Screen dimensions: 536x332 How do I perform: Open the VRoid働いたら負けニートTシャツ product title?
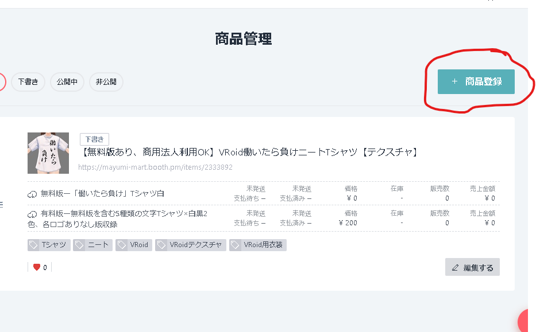pos(248,152)
